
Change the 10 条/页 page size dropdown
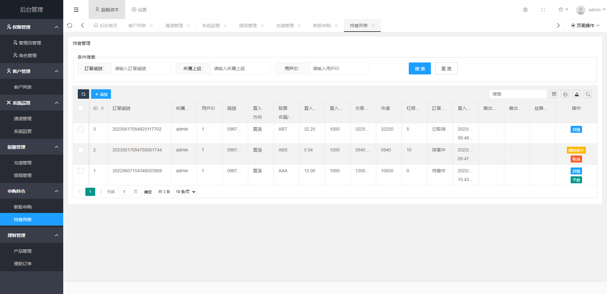point(185,191)
